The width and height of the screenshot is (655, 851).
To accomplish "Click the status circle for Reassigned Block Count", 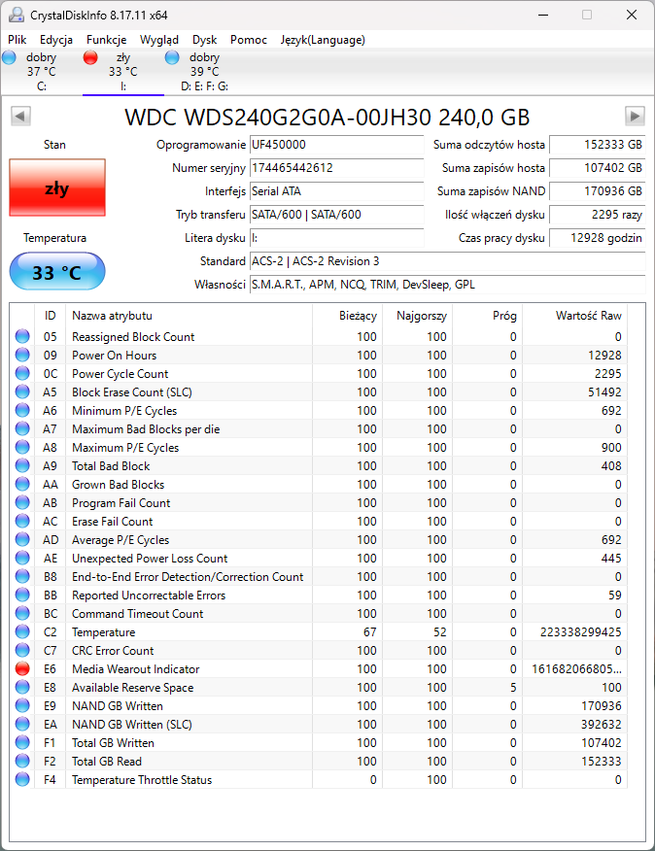I will coord(22,336).
